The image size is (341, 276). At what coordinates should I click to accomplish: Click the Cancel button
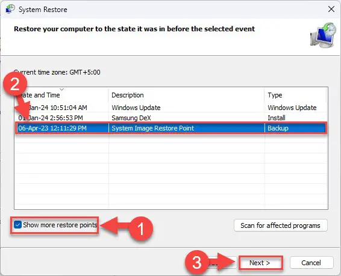(311, 263)
